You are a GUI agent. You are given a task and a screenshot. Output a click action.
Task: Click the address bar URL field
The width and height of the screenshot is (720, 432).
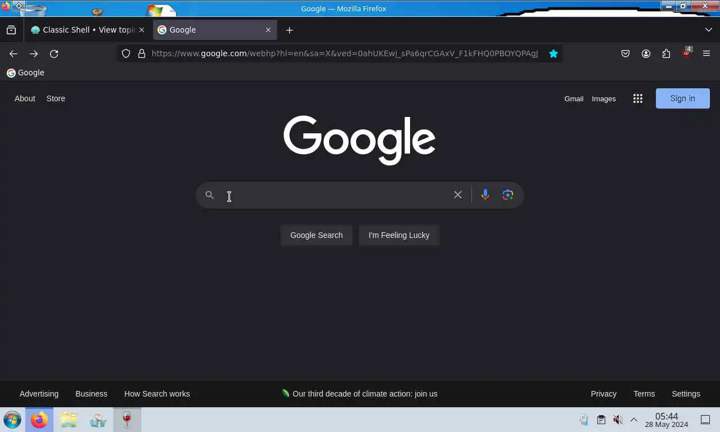(344, 53)
